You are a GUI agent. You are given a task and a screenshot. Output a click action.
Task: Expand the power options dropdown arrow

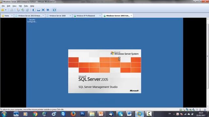[x=6, y=10]
